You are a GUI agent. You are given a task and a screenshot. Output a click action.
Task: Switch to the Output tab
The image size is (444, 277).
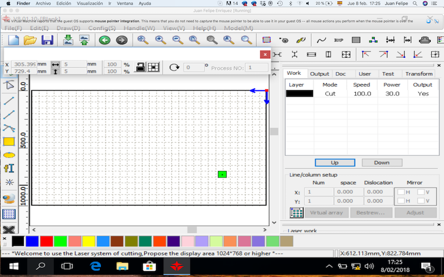[x=320, y=74]
